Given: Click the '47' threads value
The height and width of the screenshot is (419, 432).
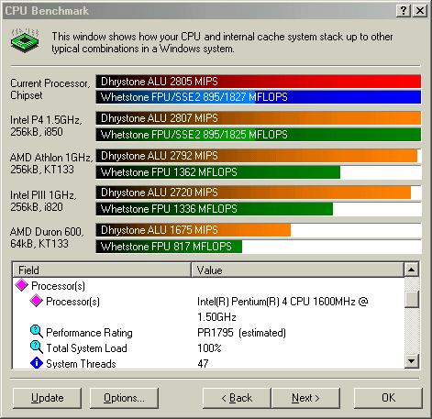Looking at the screenshot, I should click(203, 364).
